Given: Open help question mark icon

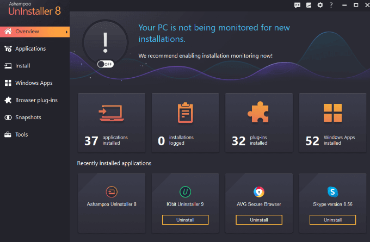Looking at the screenshot, I should [x=331, y=5].
